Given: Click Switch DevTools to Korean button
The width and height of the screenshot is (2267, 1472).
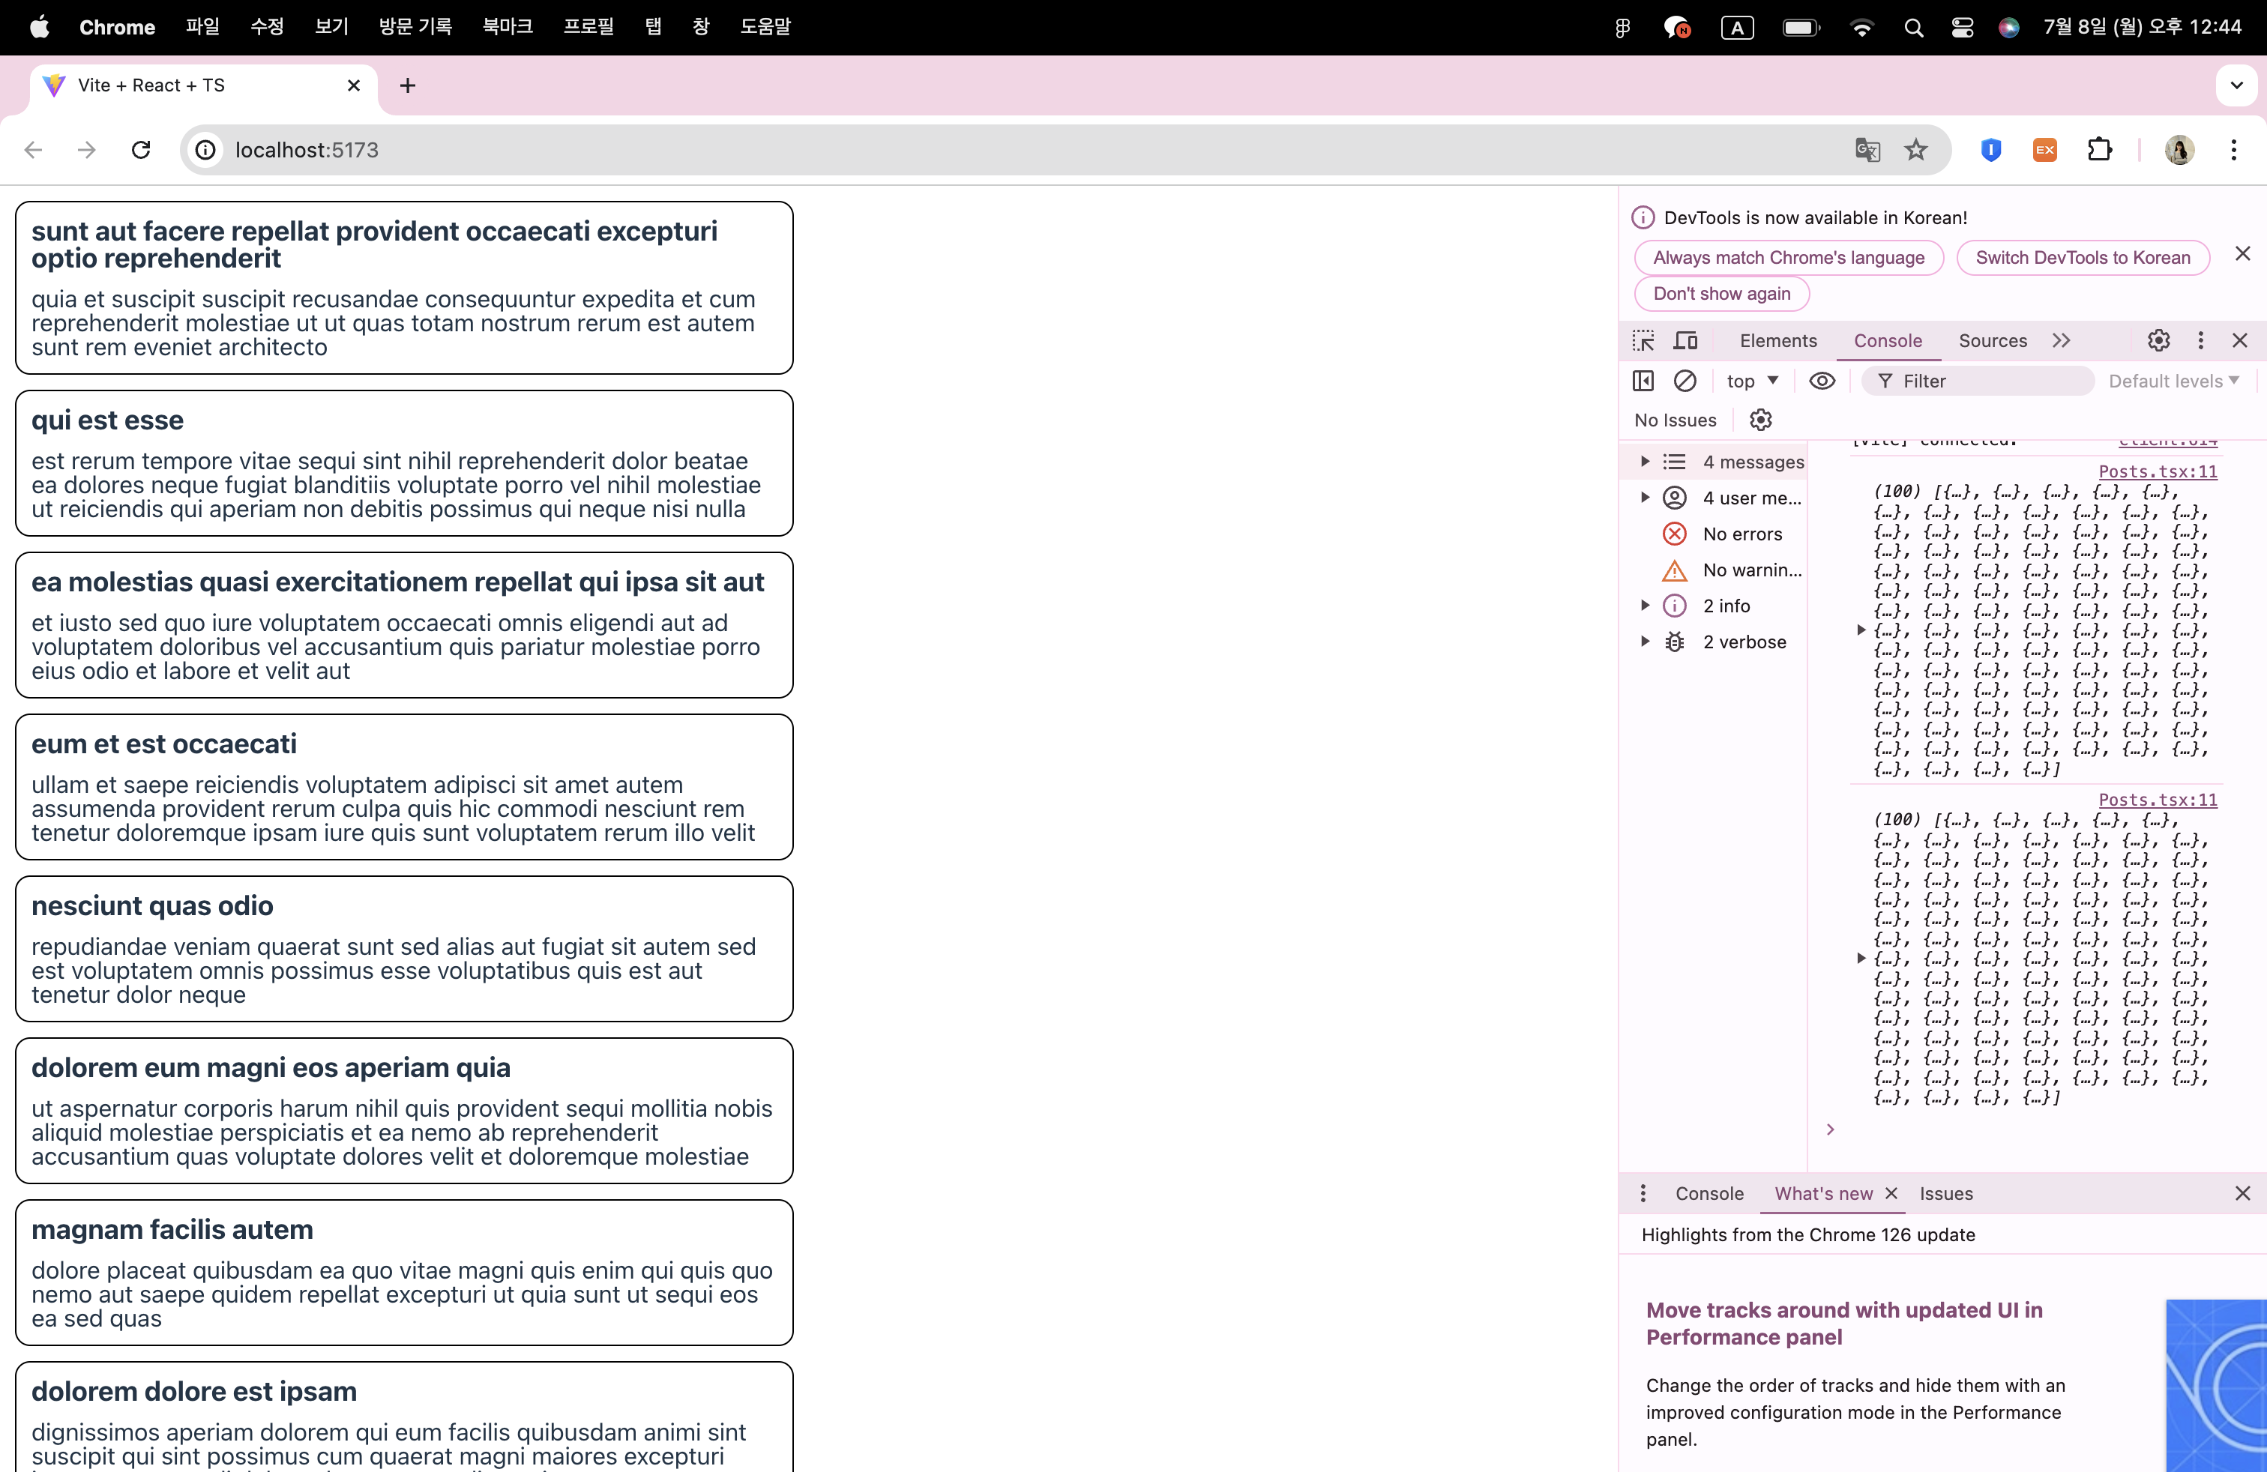Looking at the screenshot, I should pyautogui.click(x=2083, y=258).
